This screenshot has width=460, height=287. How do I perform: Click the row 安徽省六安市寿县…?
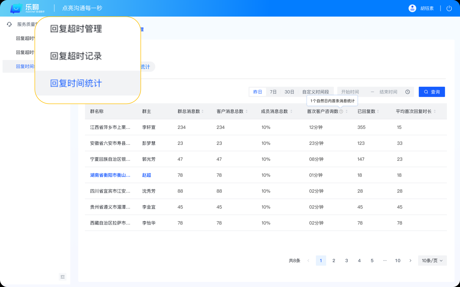[266, 143]
